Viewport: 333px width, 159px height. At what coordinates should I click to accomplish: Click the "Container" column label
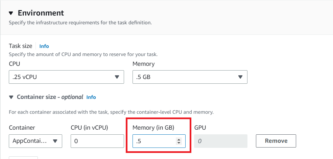[22, 128]
